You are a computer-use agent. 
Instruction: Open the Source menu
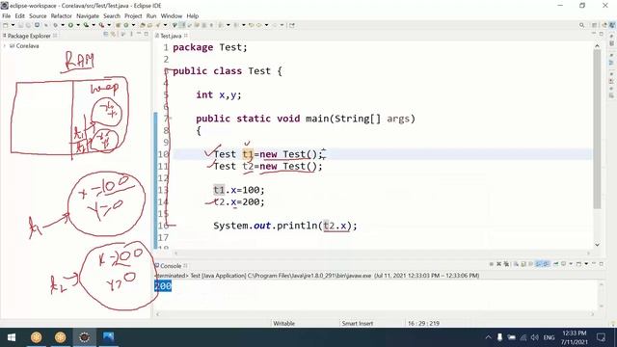38,16
